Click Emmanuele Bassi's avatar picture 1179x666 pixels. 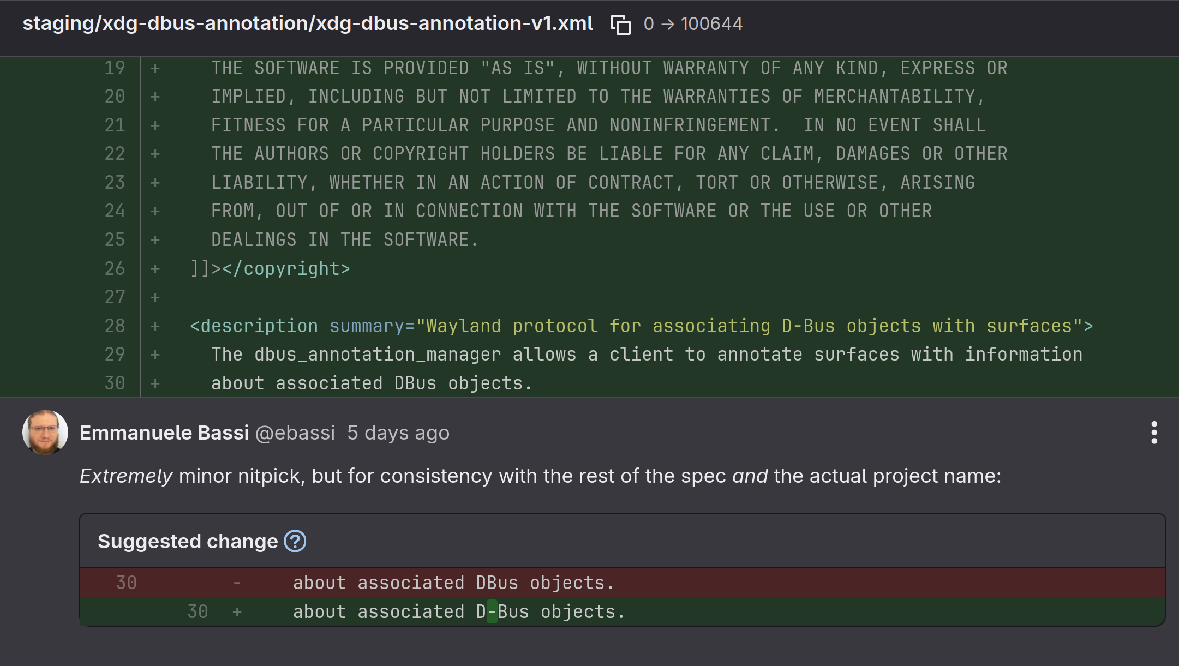[x=45, y=432]
